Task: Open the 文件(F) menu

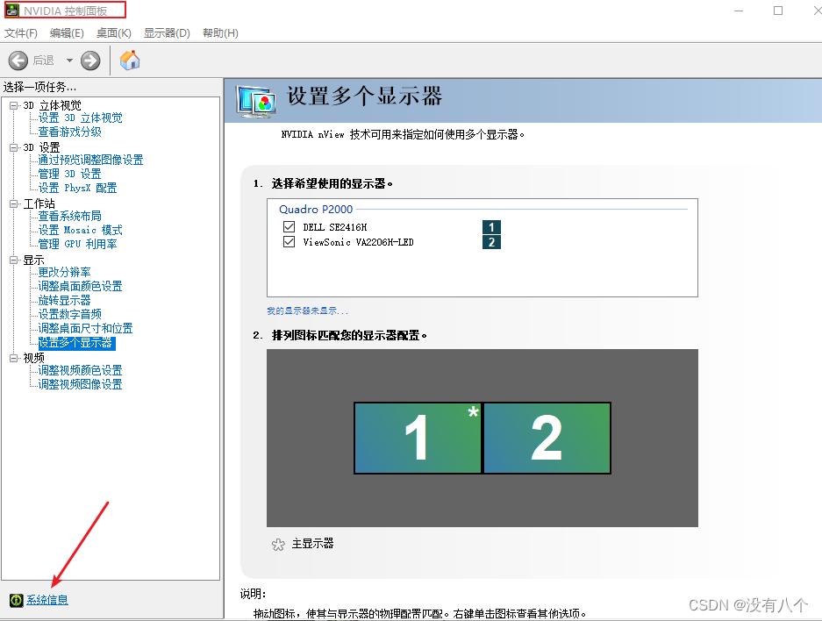Action: (21, 33)
